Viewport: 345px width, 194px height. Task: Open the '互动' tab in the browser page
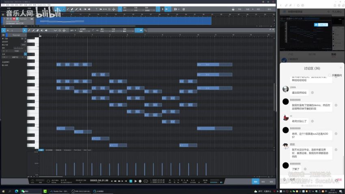334,54
